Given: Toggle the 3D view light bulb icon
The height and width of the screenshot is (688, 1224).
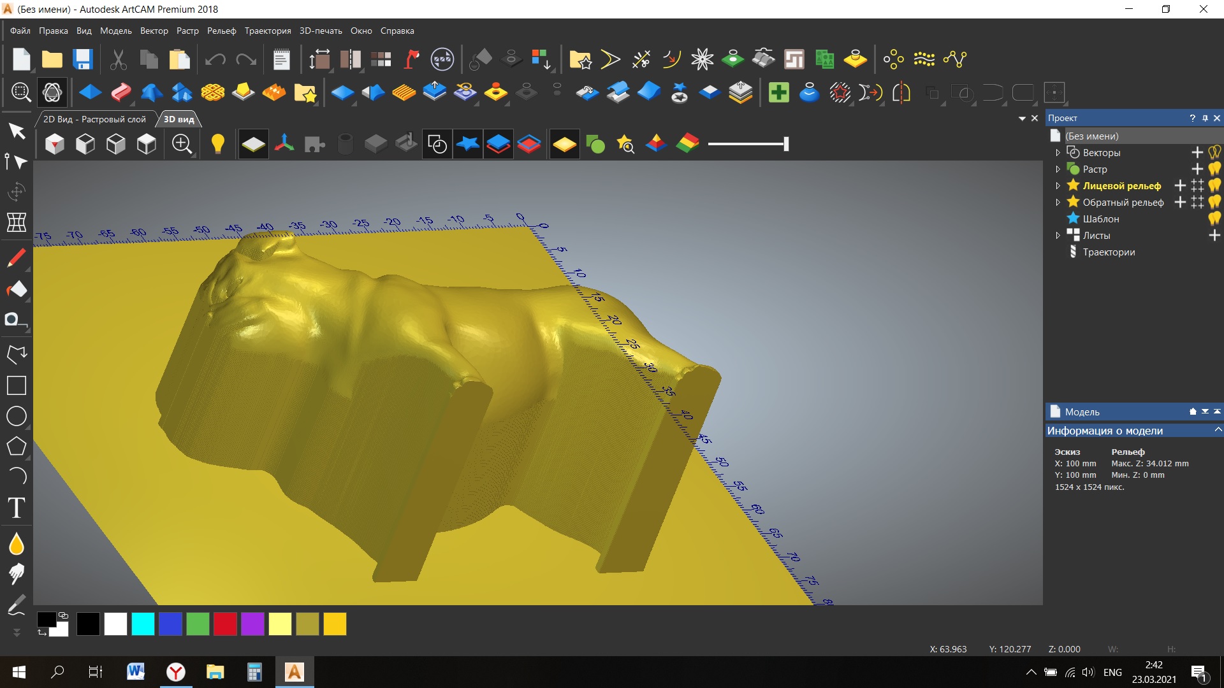Looking at the screenshot, I should point(217,144).
